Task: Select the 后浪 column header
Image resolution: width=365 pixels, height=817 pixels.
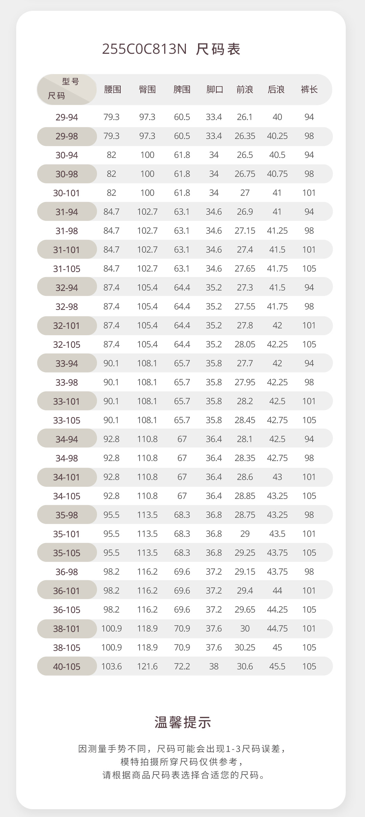Action: pyautogui.click(x=276, y=90)
